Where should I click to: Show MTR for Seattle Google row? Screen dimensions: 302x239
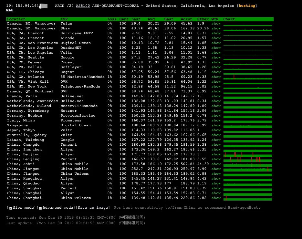point(216,57)
